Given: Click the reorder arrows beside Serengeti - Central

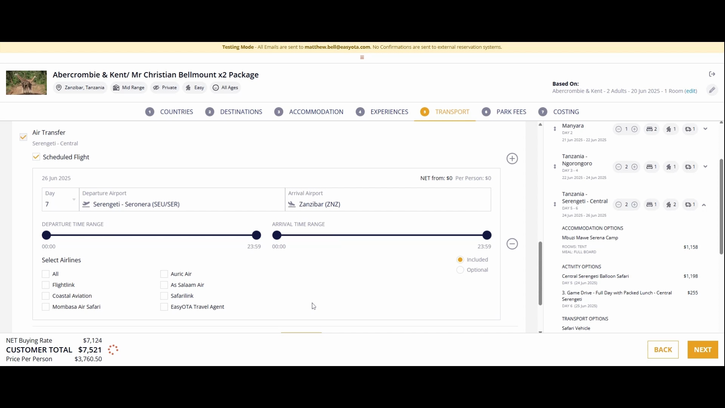Looking at the screenshot, I should point(555,204).
